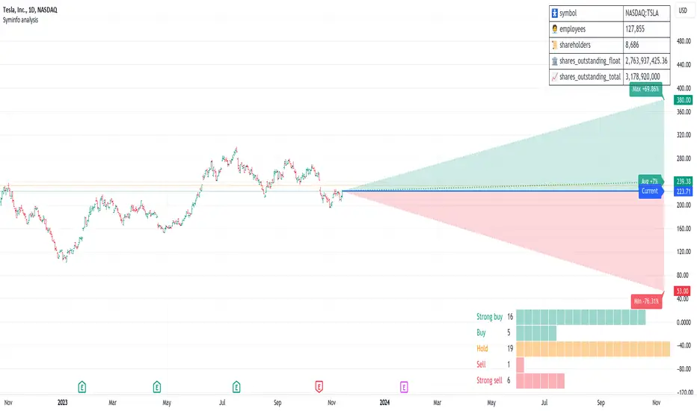The width and height of the screenshot is (697, 411).
Task: Click the Max +69.86% forecast label
Action: (648, 89)
